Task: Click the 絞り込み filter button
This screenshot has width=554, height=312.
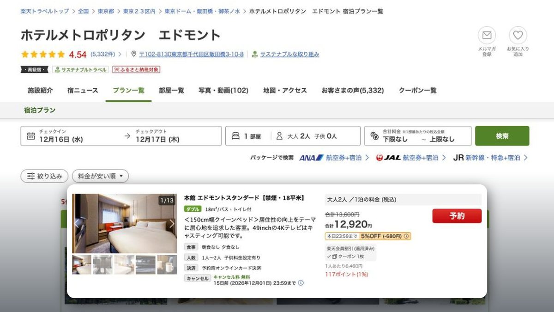Action: [x=44, y=176]
